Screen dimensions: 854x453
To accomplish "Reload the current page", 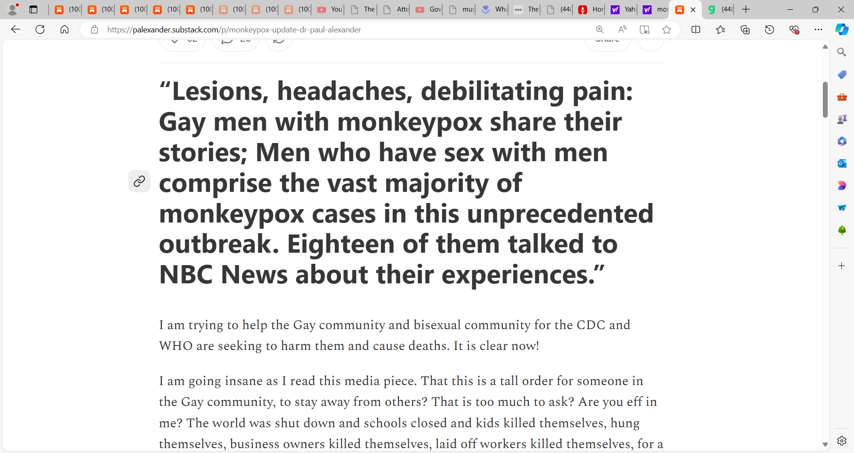I will (40, 29).
